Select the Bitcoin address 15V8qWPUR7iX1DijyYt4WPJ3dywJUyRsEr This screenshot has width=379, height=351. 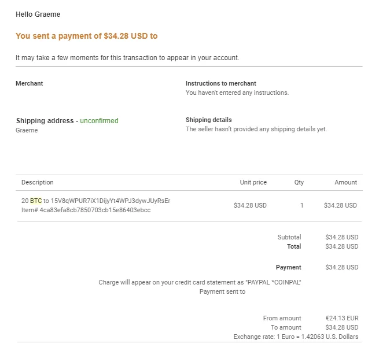(x=111, y=201)
